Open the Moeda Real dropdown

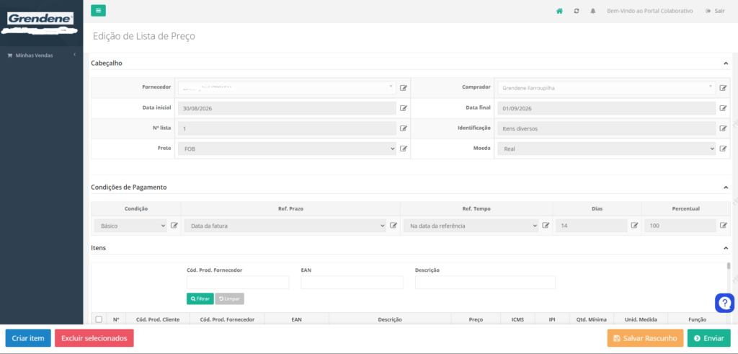pos(606,149)
